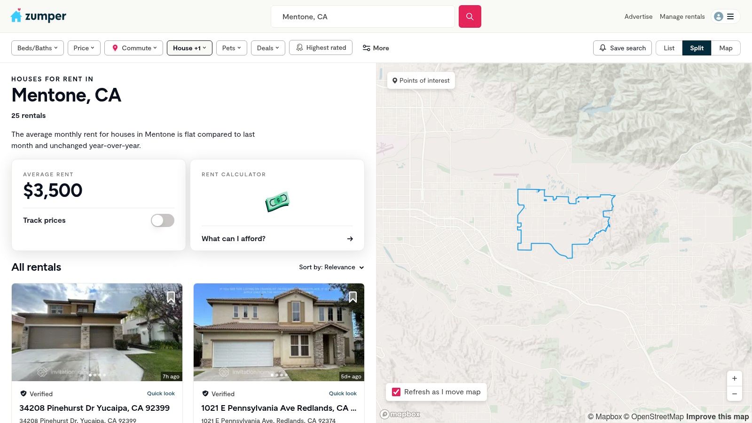This screenshot has height=423, width=752.
Task: Bookmark the Pennsylvania Ave listing
Action: click(353, 297)
